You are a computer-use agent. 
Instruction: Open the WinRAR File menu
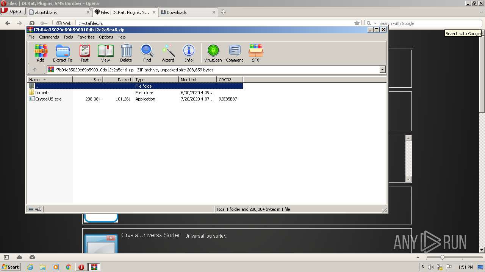(x=31, y=37)
